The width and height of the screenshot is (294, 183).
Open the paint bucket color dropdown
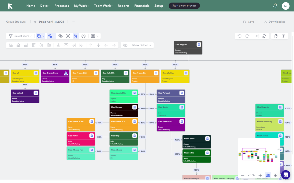pos(40,36)
